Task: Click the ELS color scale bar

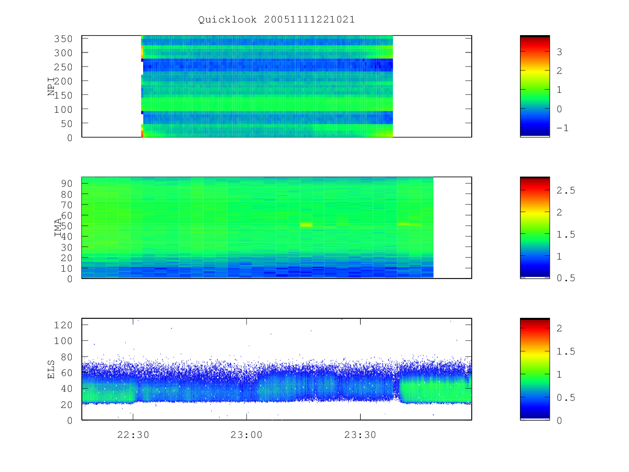Action: (535, 369)
